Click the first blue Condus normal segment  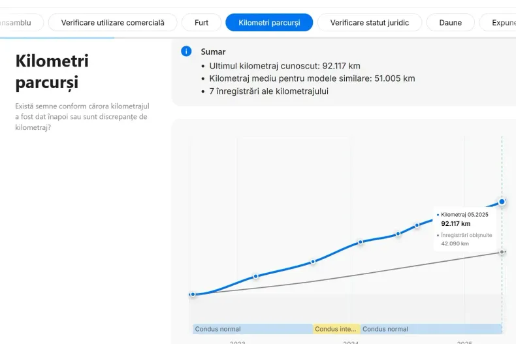pyautogui.click(x=252, y=329)
